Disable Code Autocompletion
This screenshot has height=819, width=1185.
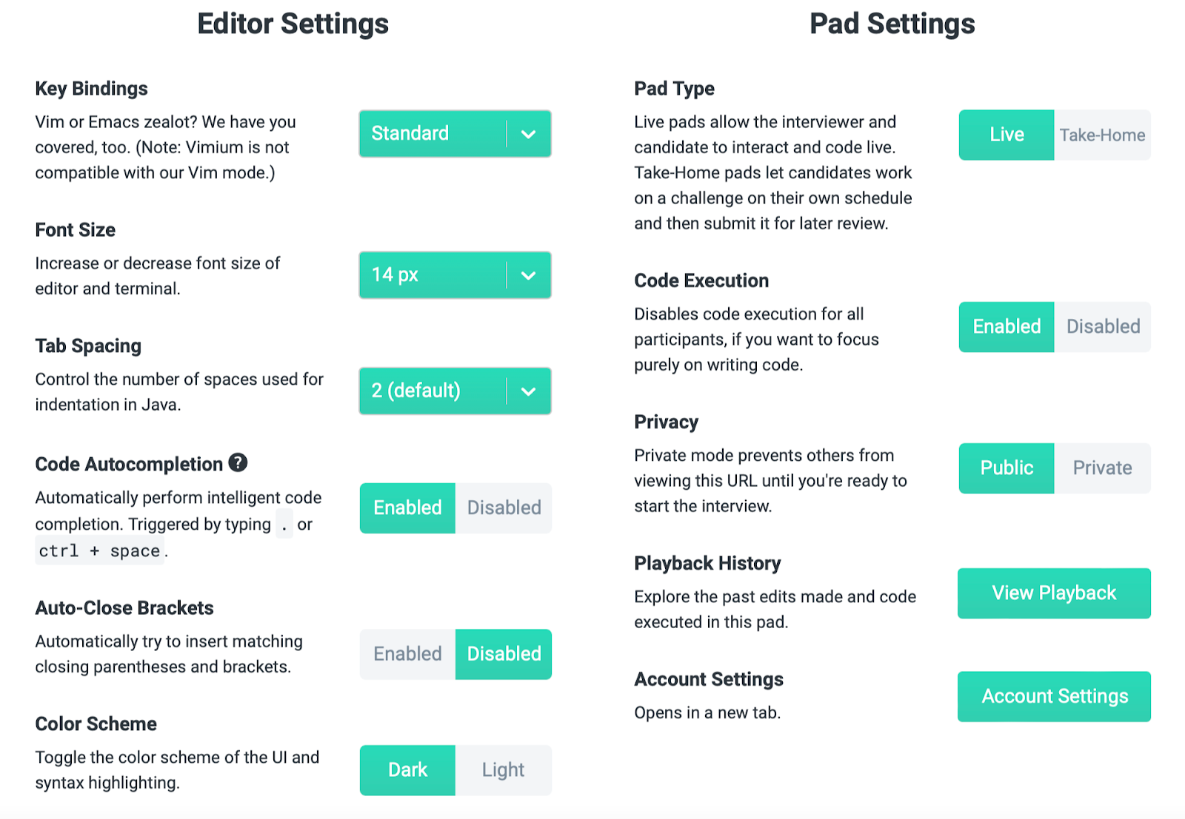point(504,508)
